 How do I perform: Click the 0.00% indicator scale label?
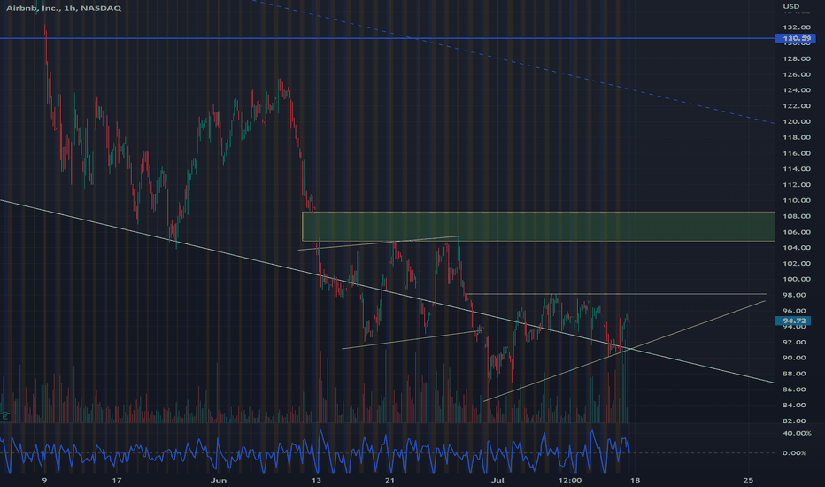795,452
